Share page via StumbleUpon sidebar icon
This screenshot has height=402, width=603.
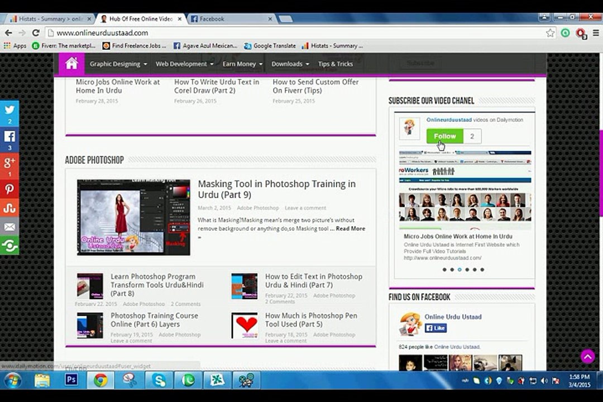pyautogui.click(x=9, y=208)
